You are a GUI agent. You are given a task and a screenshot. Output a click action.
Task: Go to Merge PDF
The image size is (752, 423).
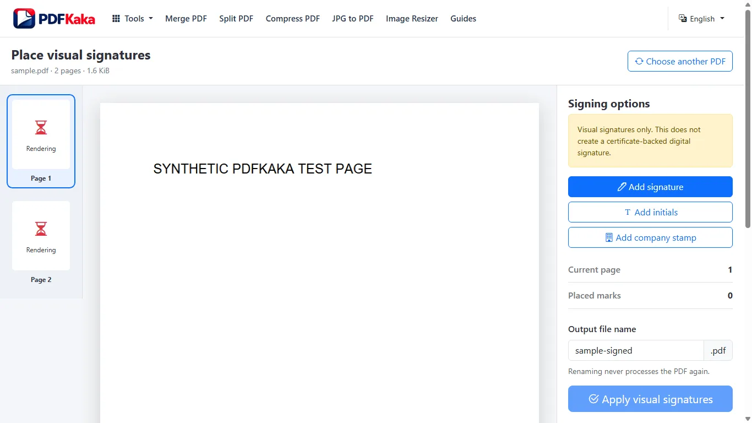pos(186,19)
